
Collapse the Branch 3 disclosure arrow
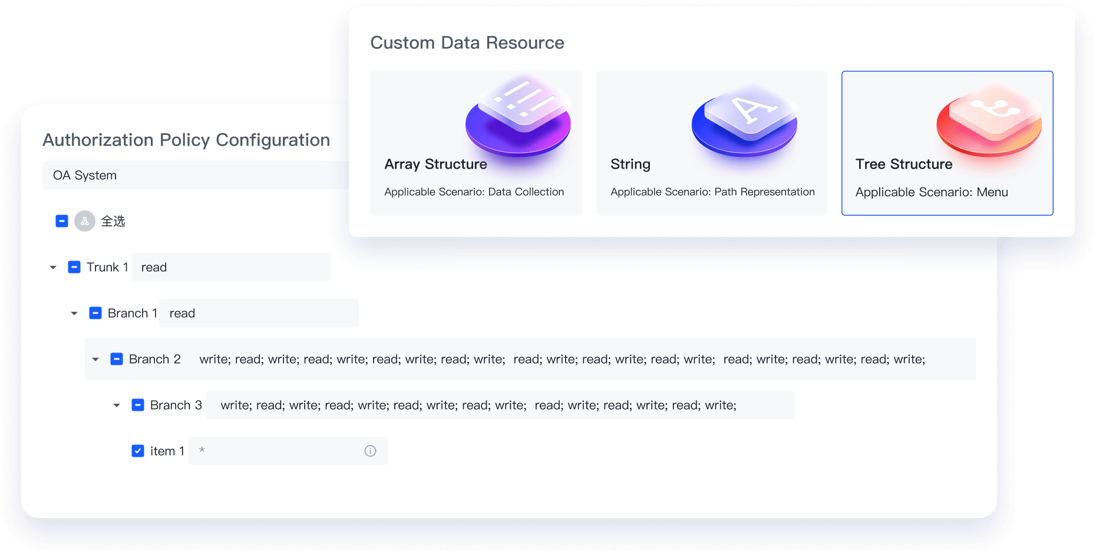point(117,405)
